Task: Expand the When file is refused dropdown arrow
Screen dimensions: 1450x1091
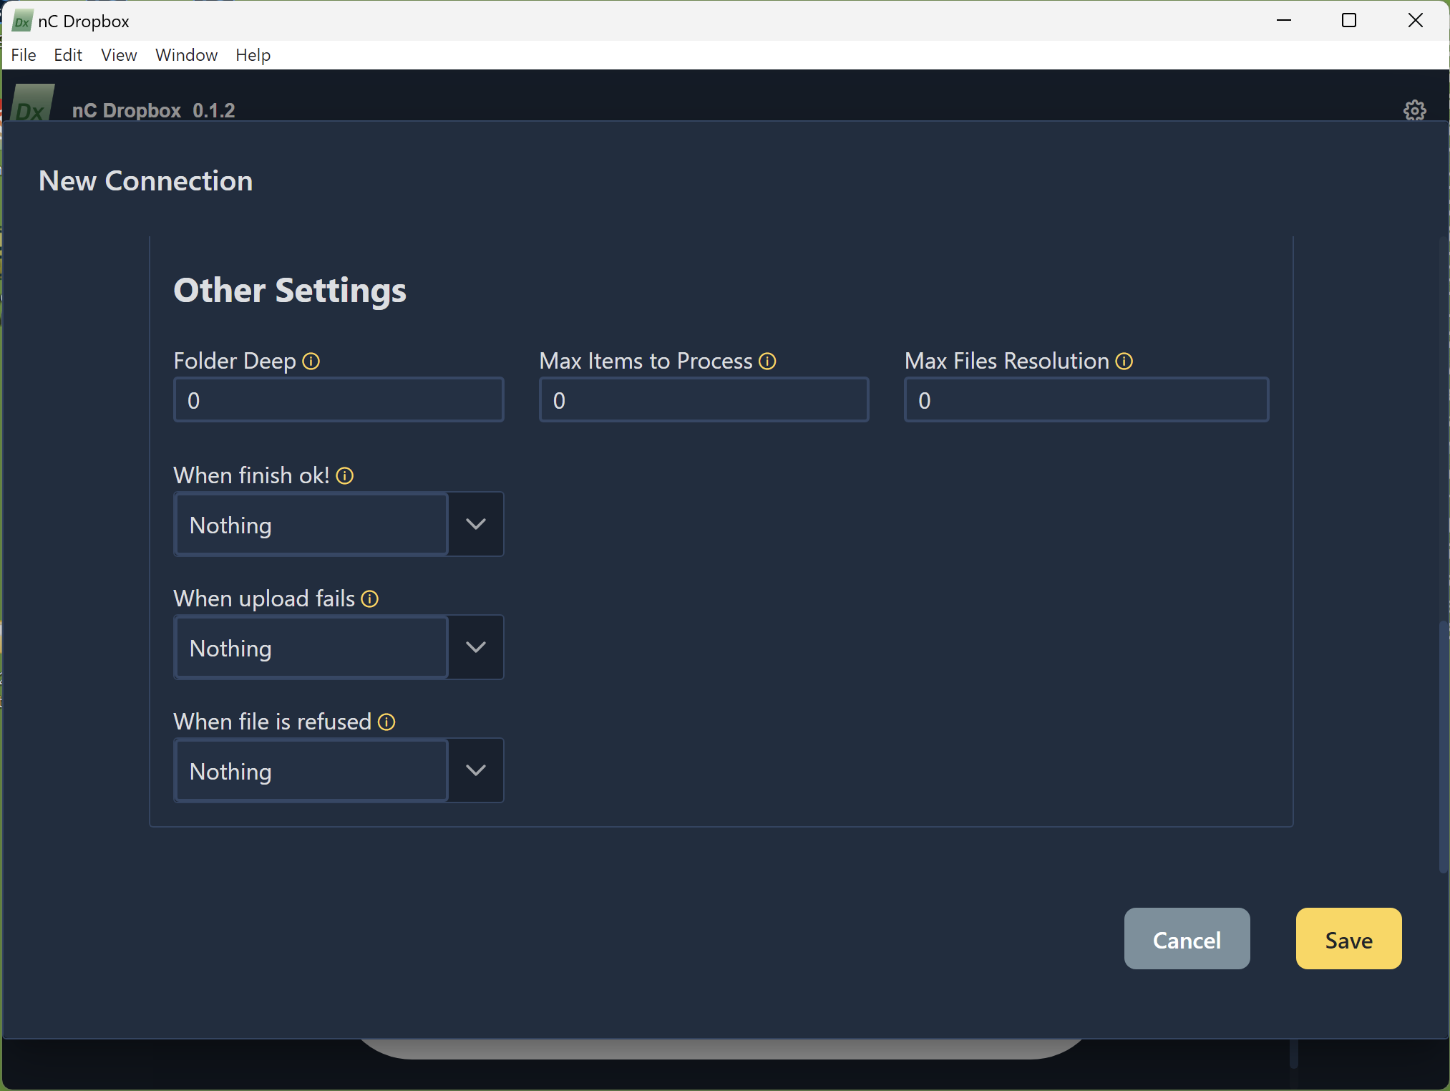Action: pos(476,770)
